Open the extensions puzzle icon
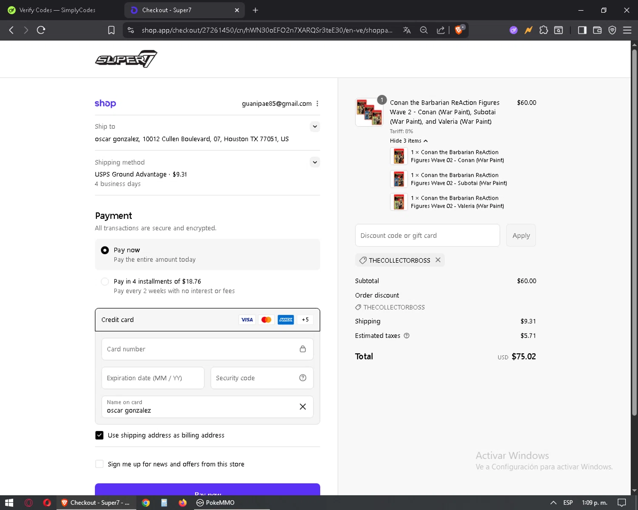This screenshot has height=510, width=638. (x=544, y=30)
